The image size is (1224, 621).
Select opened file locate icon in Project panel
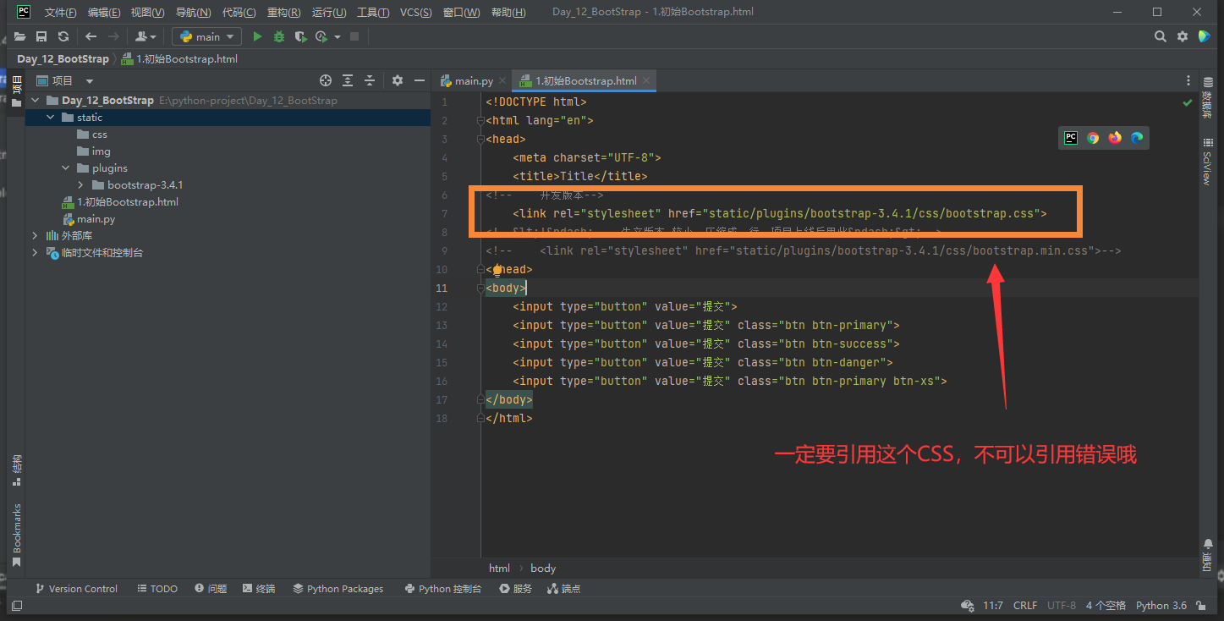pos(326,80)
